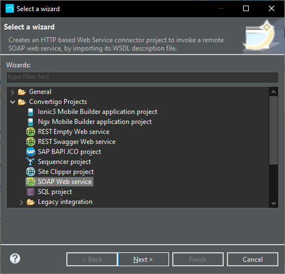This screenshot has height=274, width=285.
Task: Click the REST Swagger Web service globe icon
Action: tap(31, 142)
